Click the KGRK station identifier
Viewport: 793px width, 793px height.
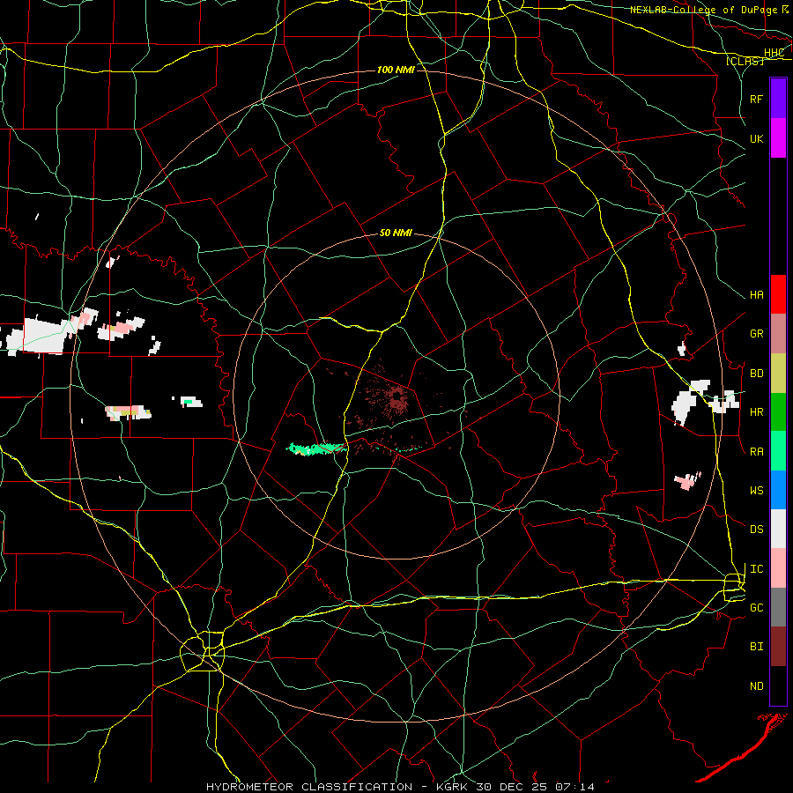click(454, 787)
